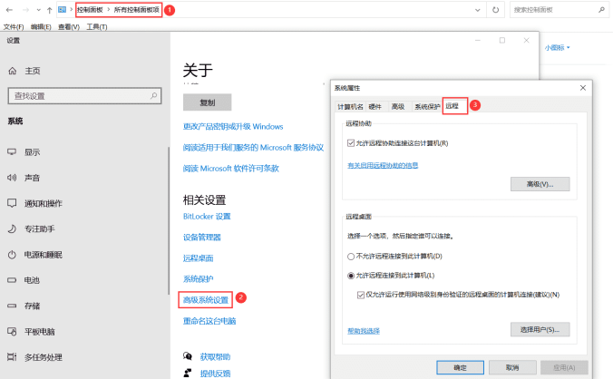Click the 确定 button in dialog
Viewport: 613px width, 379px height.
460,367
